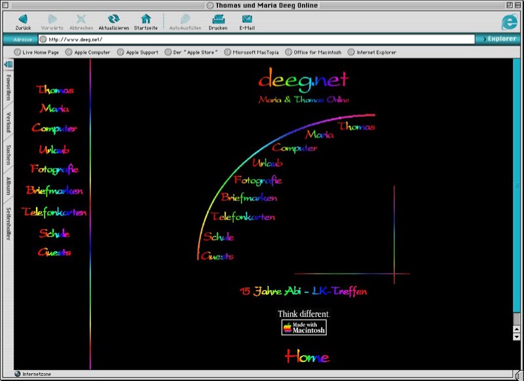Click the Briefmarken link on the arc

tap(249, 198)
